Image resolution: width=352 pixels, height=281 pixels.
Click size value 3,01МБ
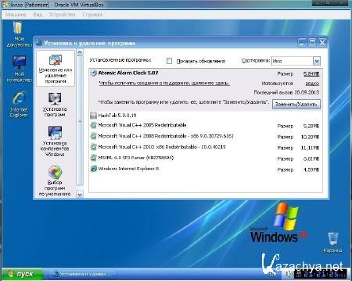(x=311, y=158)
